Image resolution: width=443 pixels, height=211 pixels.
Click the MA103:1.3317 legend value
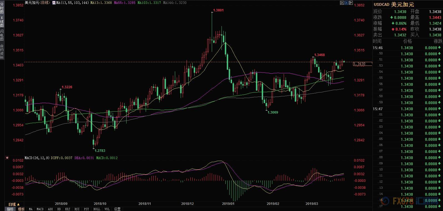pyautogui.click(x=149, y=3)
